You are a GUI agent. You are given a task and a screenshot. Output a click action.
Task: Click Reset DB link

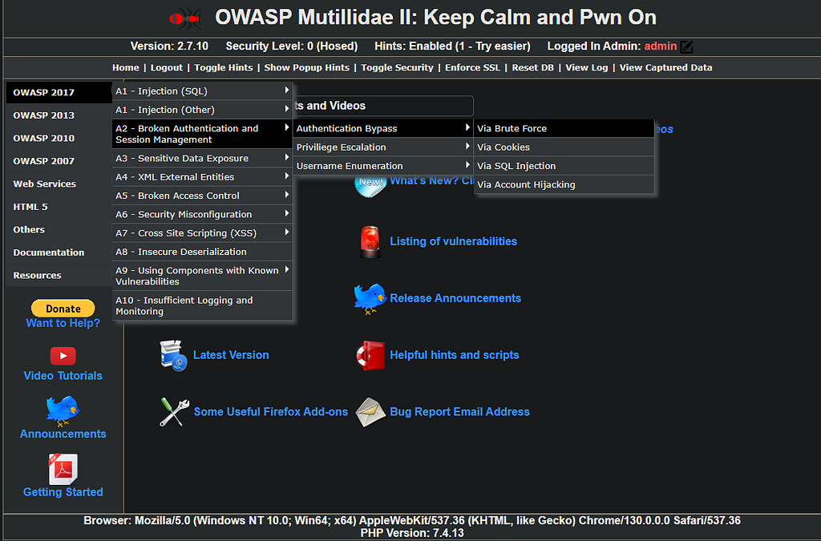click(x=532, y=67)
